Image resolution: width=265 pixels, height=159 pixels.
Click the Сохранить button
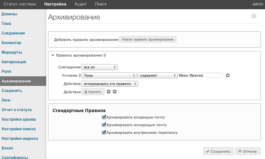(x=218, y=151)
